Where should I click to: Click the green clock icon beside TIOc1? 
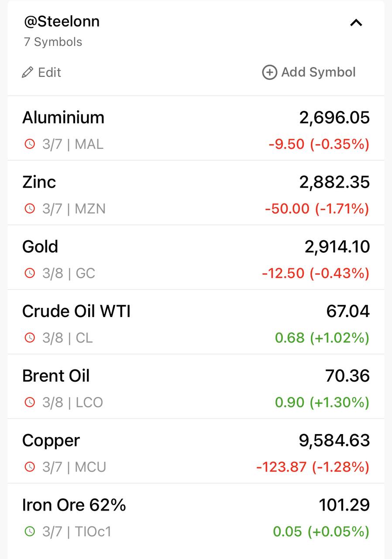click(29, 532)
